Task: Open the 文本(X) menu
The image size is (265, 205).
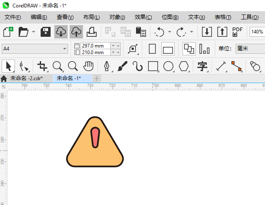Action: click(x=197, y=17)
